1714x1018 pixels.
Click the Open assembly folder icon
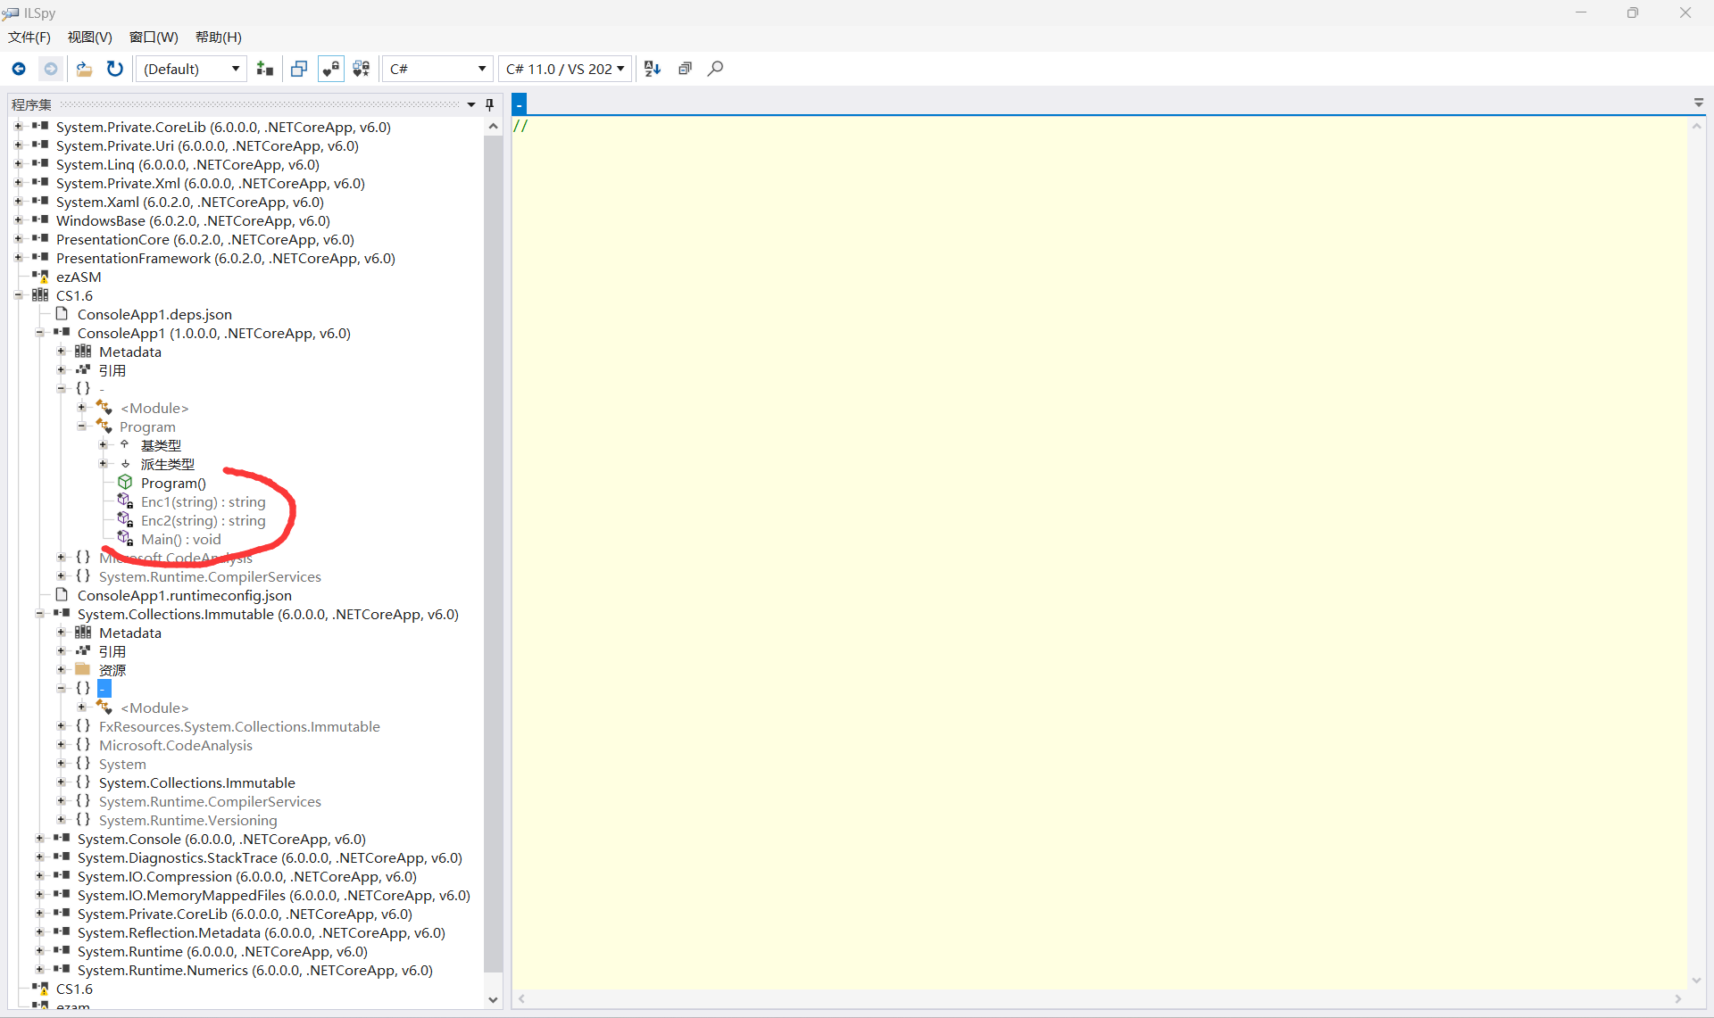click(84, 69)
